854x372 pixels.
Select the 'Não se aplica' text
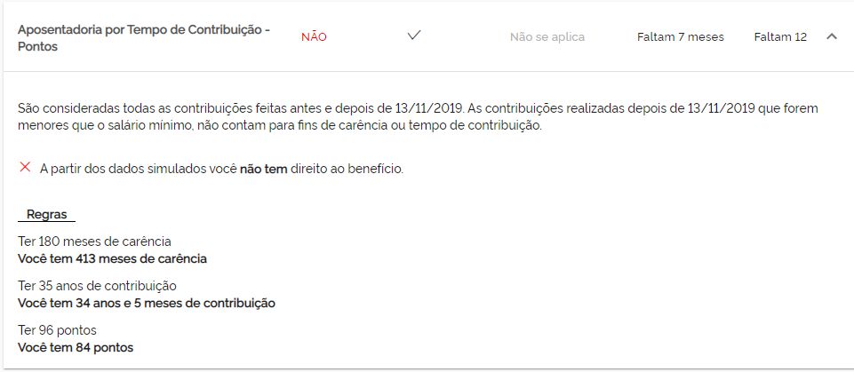tap(547, 37)
